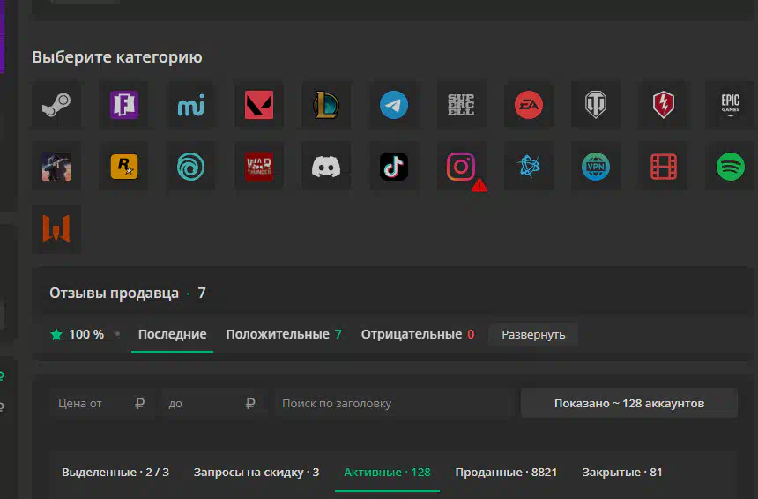Viewport: 758px width, 499px height.
Task: Choose the TikTok category icon
Action: (393, 167)
